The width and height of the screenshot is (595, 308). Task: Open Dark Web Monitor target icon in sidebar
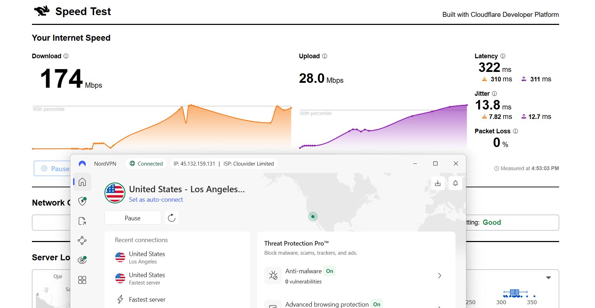pyautogui.click(x=82, y=260)
